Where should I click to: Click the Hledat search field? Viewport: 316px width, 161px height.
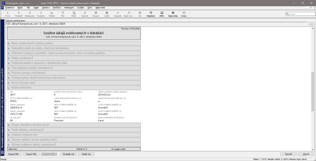(x=300, y=14)
